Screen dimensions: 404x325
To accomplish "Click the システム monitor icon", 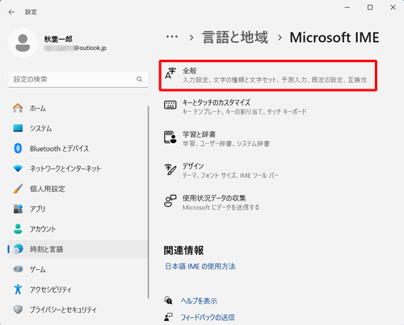I will tap(18, 128).
